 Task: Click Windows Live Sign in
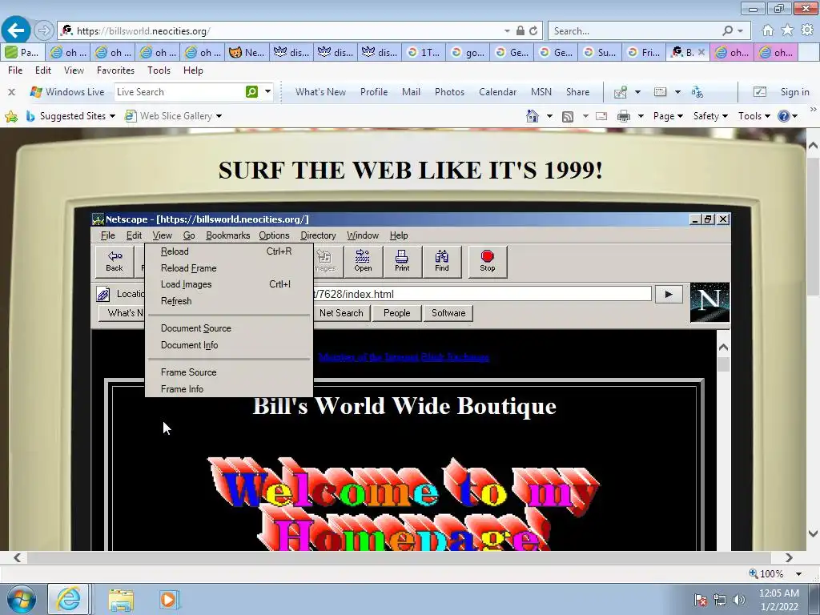pyautogui.click(x=794, y=92)
